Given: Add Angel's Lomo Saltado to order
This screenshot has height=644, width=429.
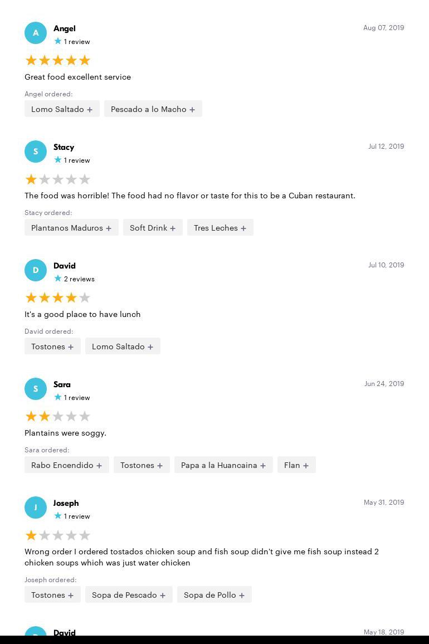Looking at the screenshot, I should coord(62,109).
